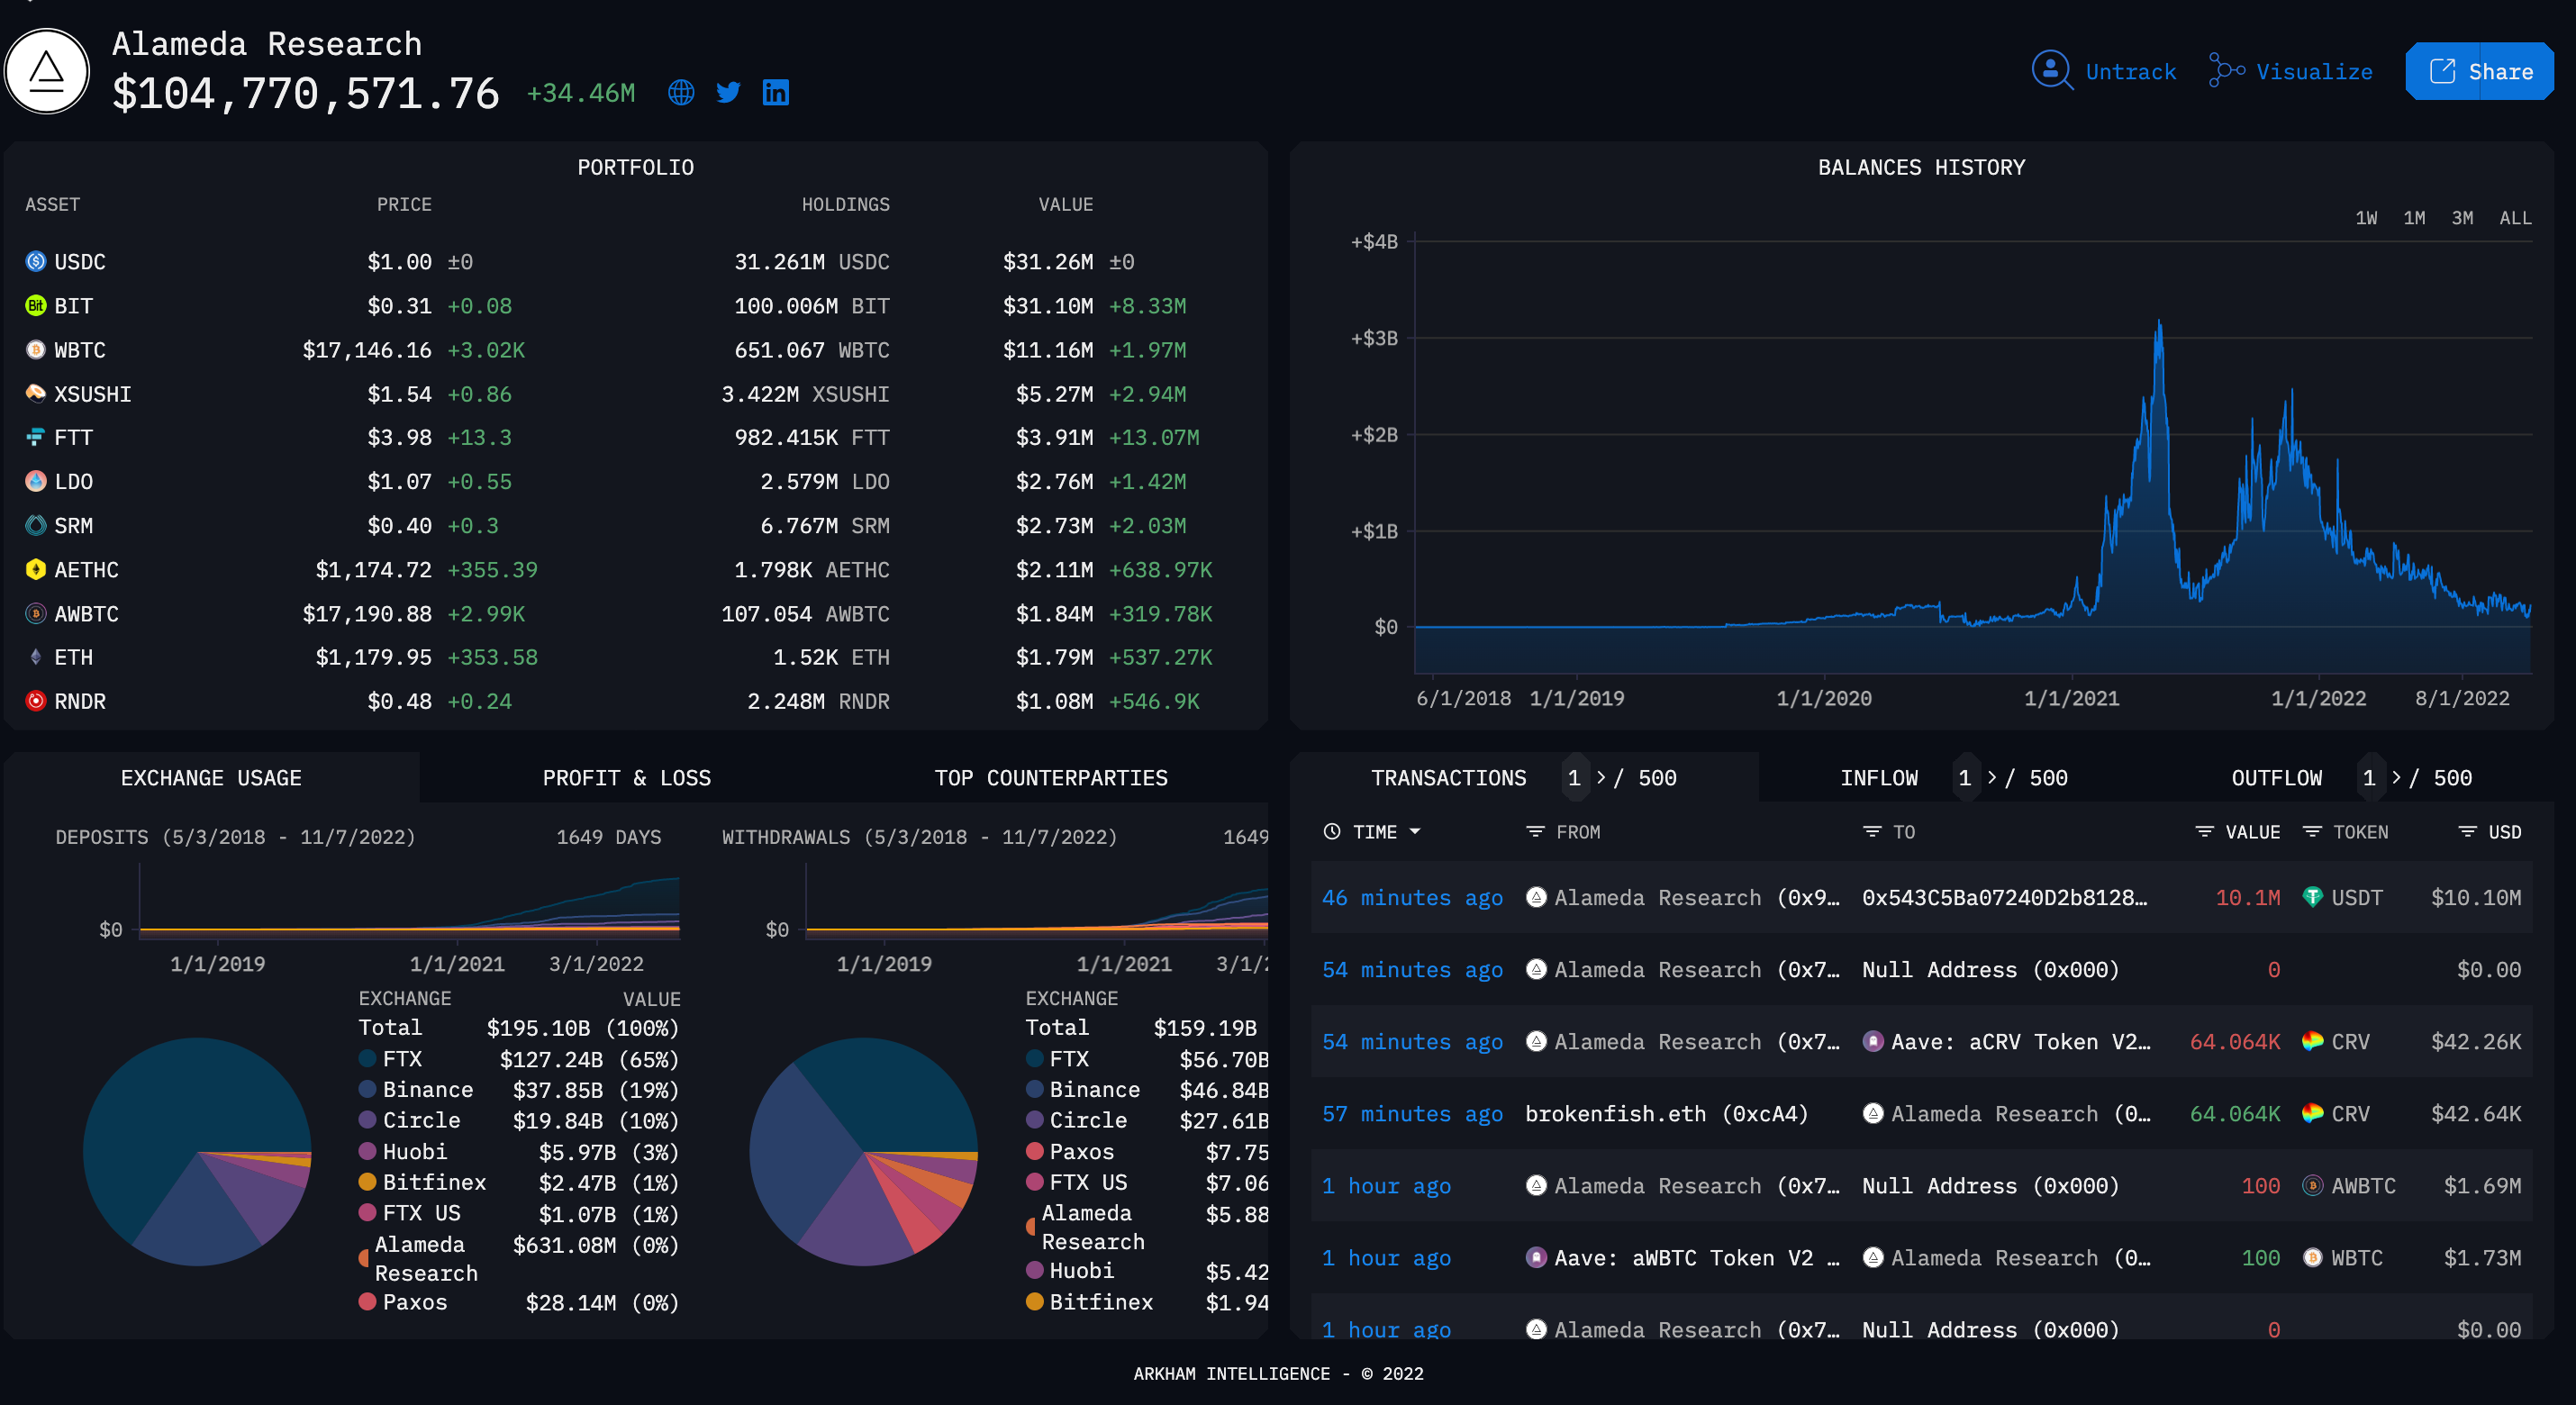Go to next Transactions page arrow
Screen dimensions: 2576x1405
pyautogui.click(x=1601, y=778)
